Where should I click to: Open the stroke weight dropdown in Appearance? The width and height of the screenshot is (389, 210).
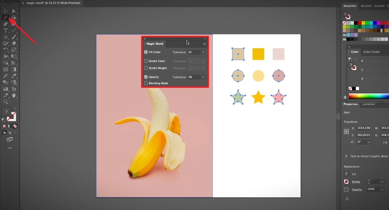click(382, 182)
